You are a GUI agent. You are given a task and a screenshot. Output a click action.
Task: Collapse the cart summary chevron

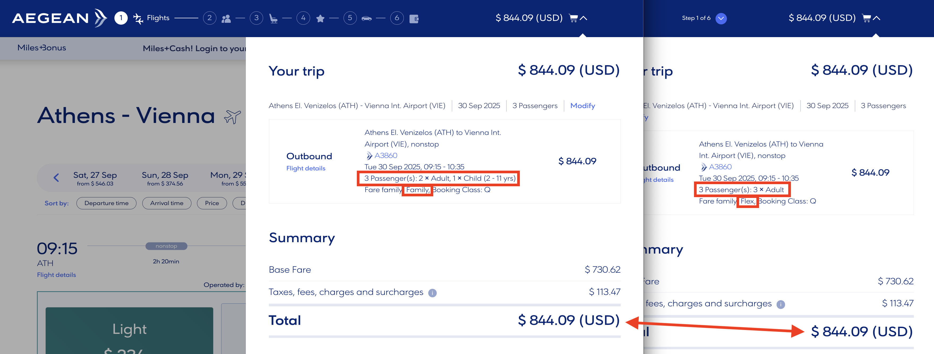coord(583,17)
